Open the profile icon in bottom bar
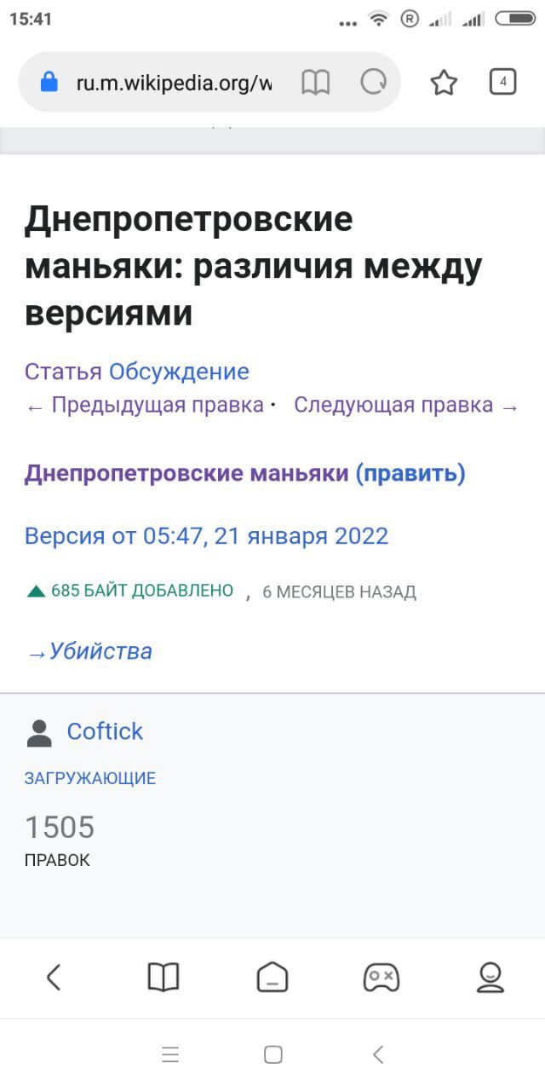This screenshot has height=1091, width=545. point(490,977)
